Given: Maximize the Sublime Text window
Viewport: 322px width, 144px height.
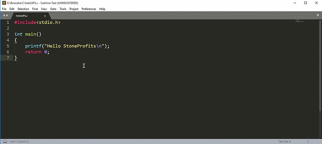Looking at the screenshot, I should pos(306,3).
